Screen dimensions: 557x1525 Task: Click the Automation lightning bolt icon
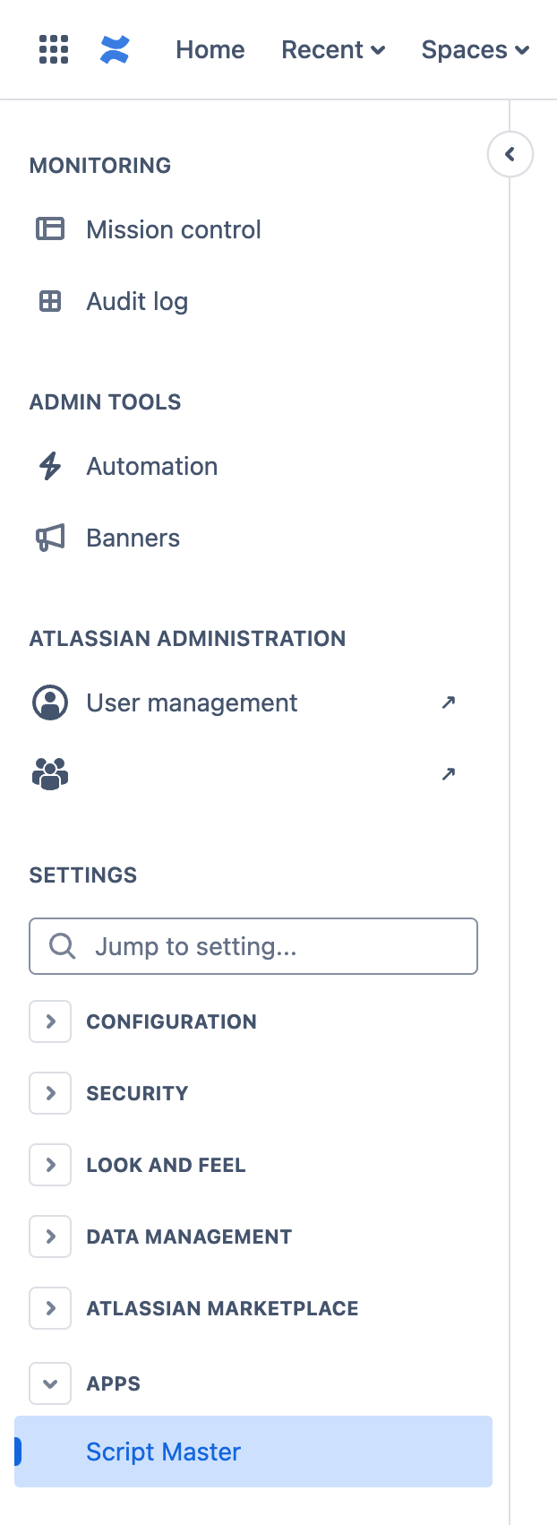pyautogui.click(x=50, y=466)
